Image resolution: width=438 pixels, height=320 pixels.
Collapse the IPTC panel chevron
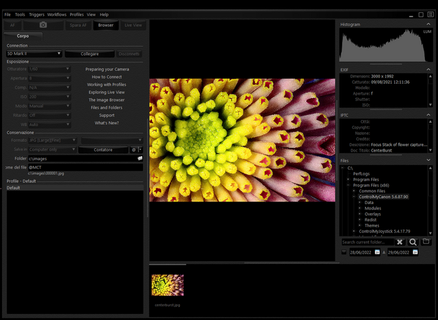click(x=428, y=115)
